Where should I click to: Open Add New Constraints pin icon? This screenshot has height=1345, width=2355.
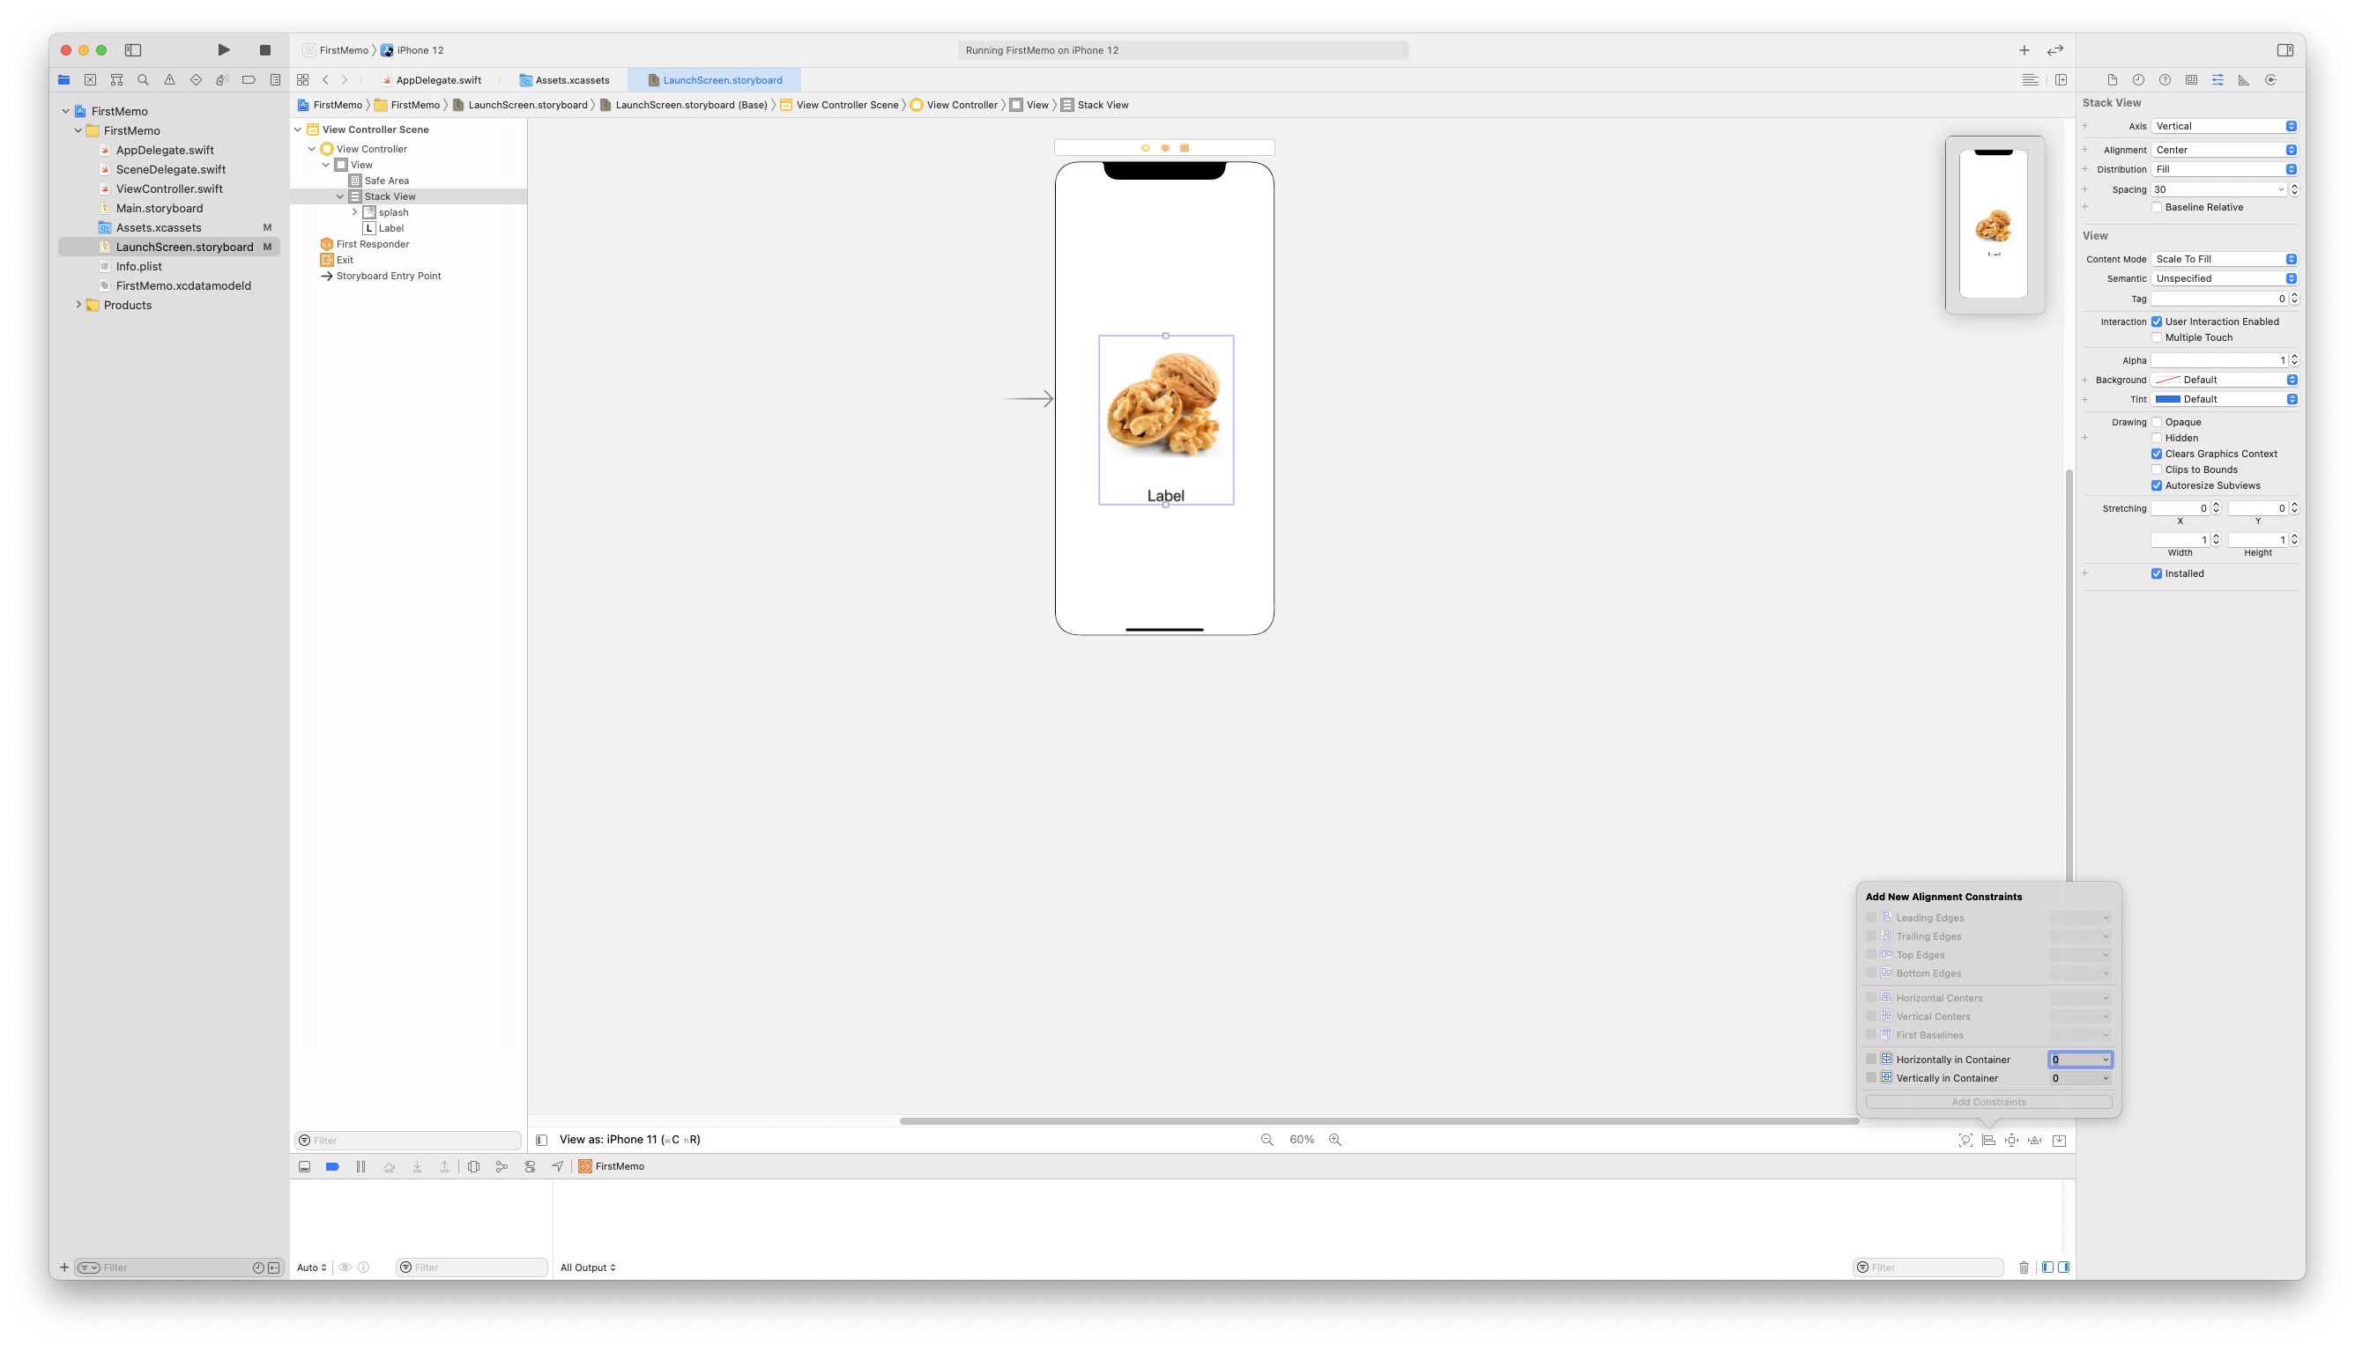(x=2011, y=1140)
